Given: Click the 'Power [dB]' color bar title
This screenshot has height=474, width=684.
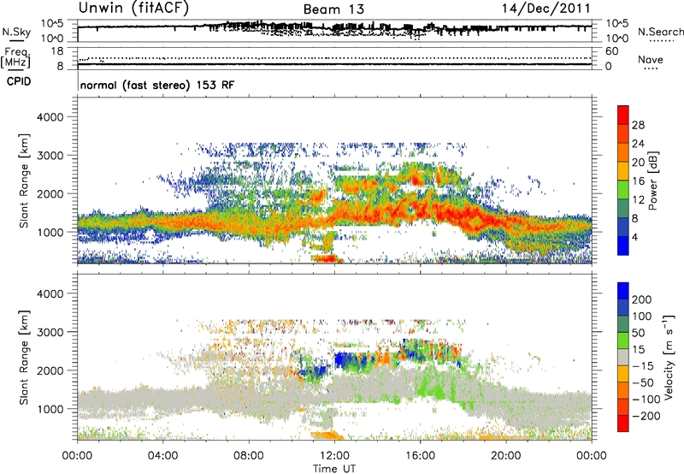Looking at the screenshot, I should coord(652,181).
